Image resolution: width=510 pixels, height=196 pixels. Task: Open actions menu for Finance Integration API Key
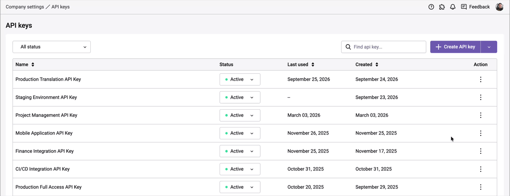481,151
